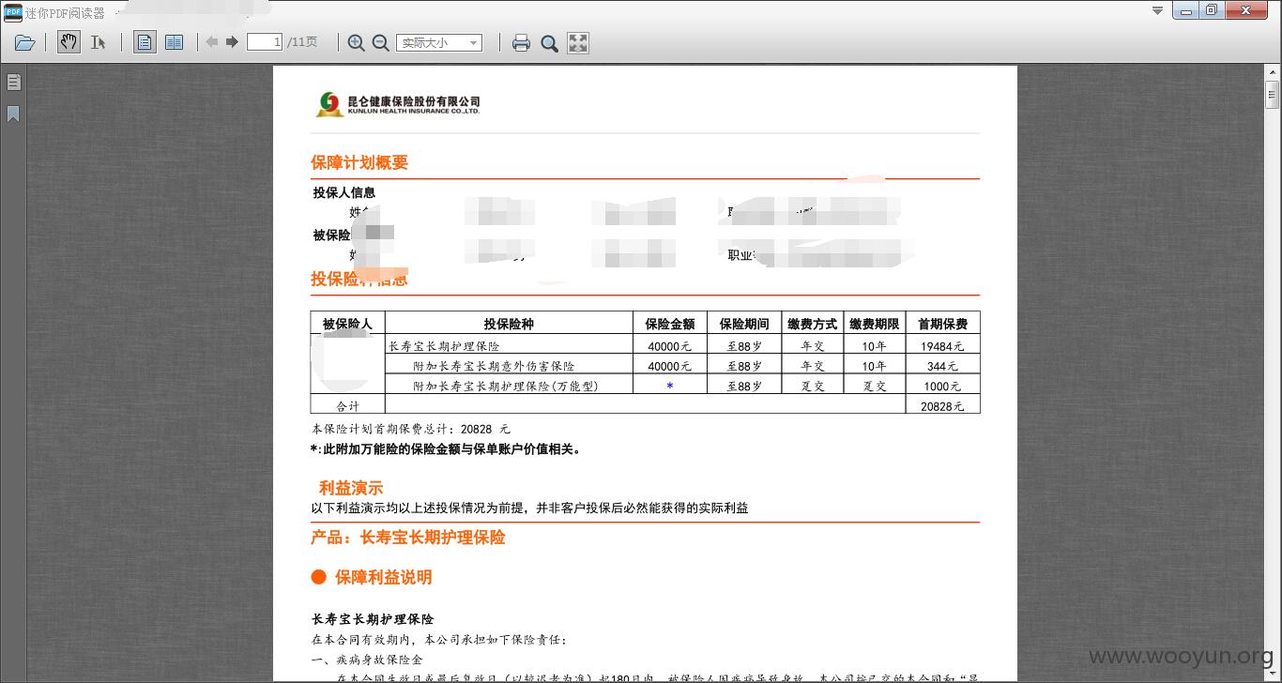This screenshot has width=1282, height=683.
Task: Print the document with printer icon
Action: click(521, 42)
